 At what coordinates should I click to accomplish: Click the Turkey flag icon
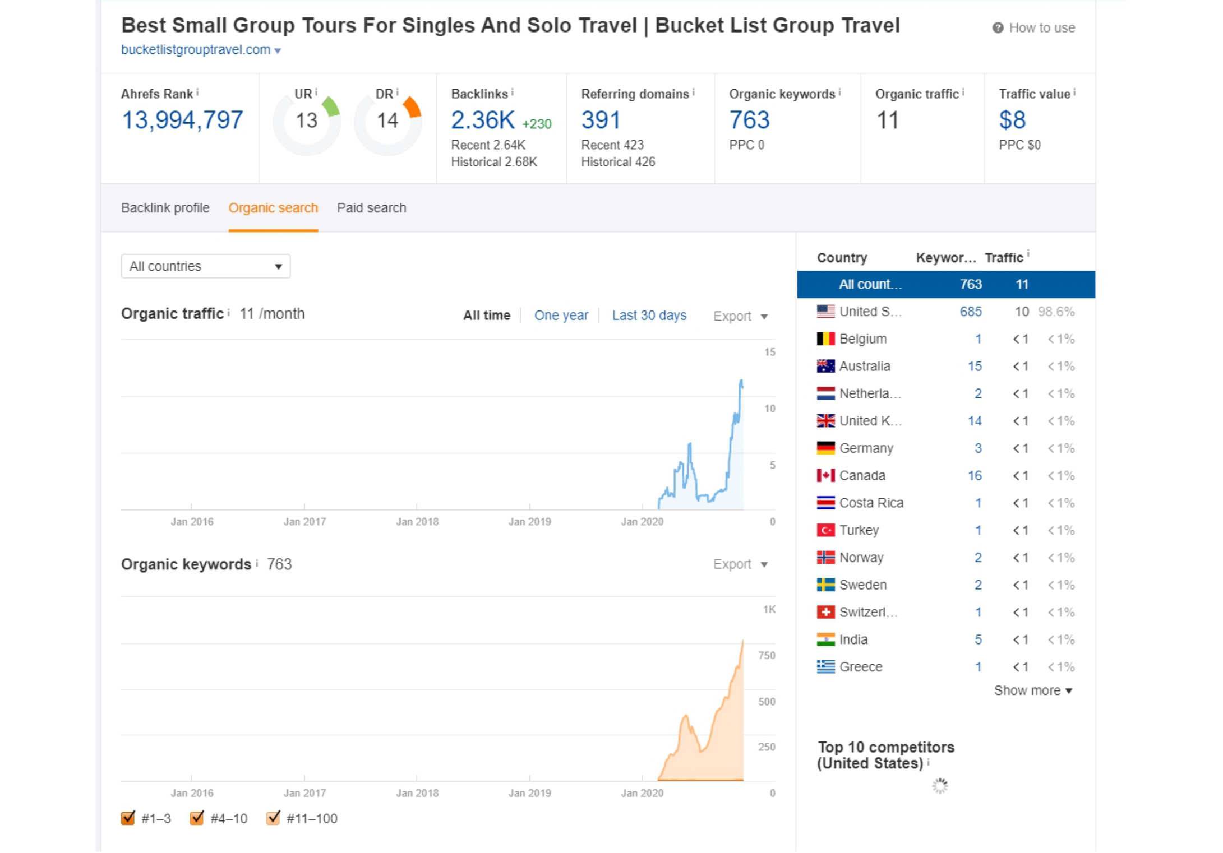pos(825,530)
